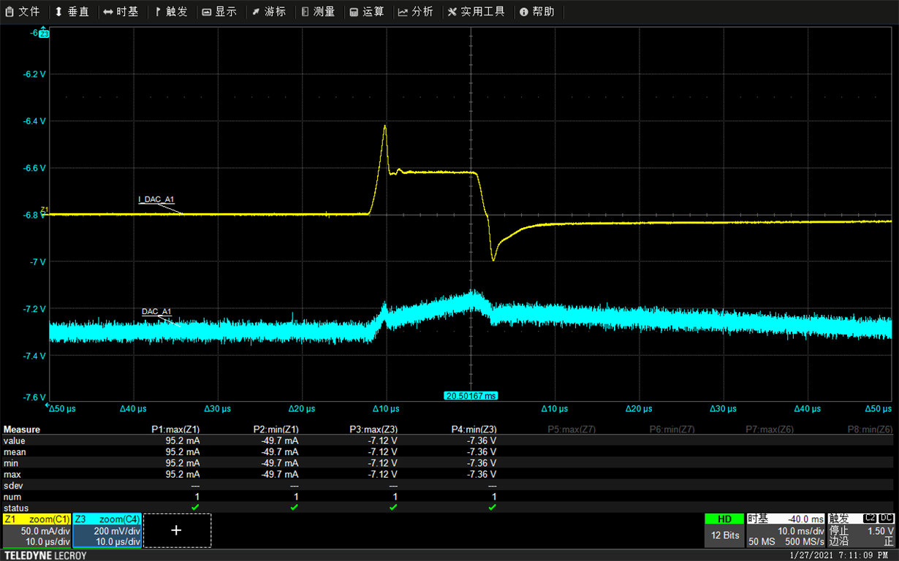Click the green status checkmark for P1
Viewport: 899px width, 561px height.
coord(195,507)
